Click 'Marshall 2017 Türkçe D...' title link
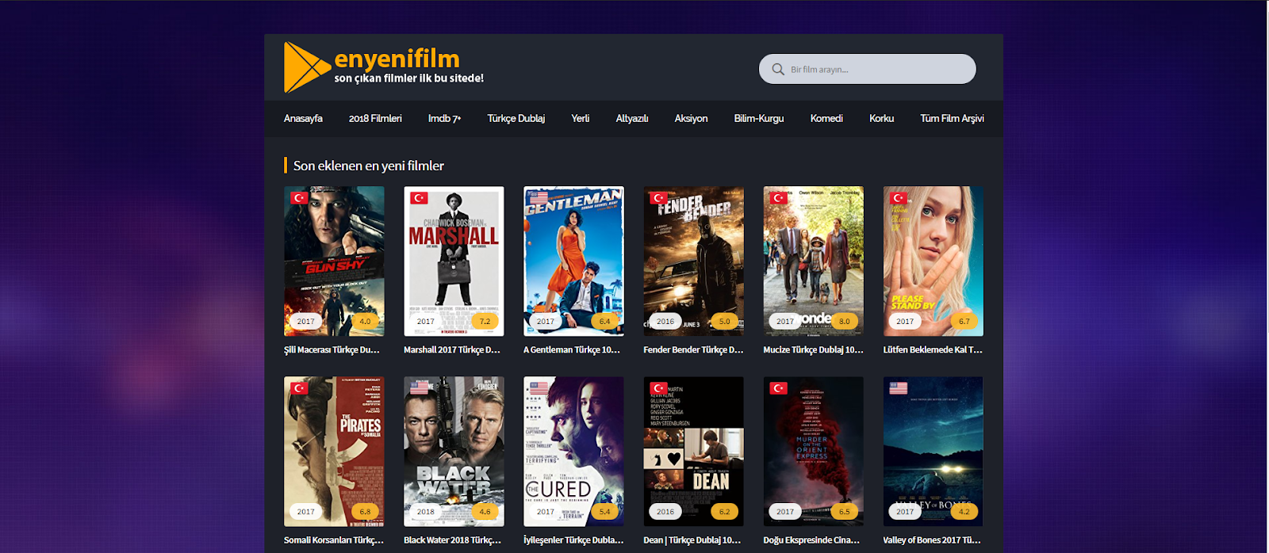This screenshot has width=1269, height=553. (452, 349)
